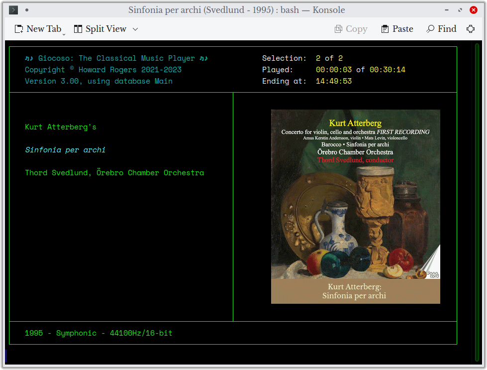Click the Played elapsed time readout

(335, 70)
